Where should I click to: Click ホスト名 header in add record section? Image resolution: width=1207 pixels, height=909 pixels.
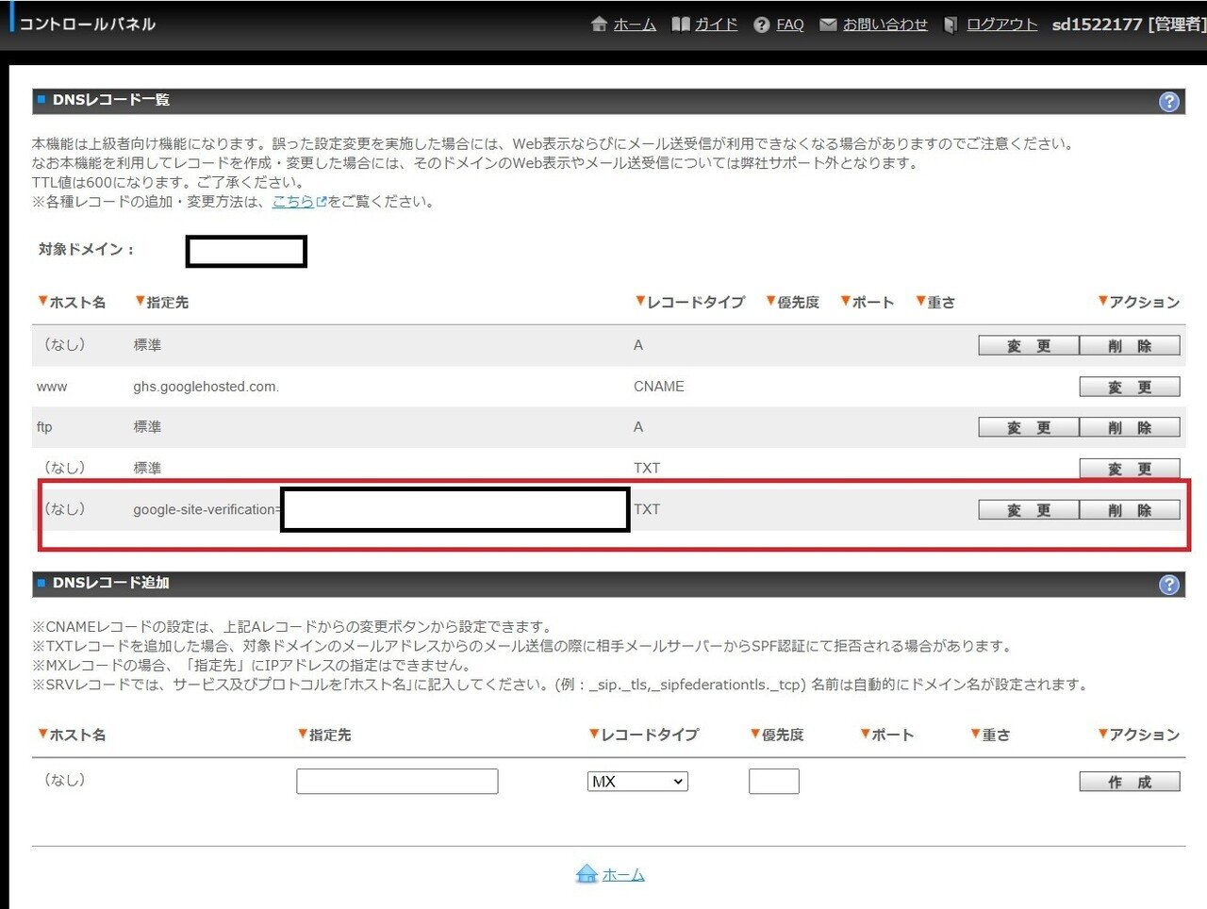pos(72,735)
